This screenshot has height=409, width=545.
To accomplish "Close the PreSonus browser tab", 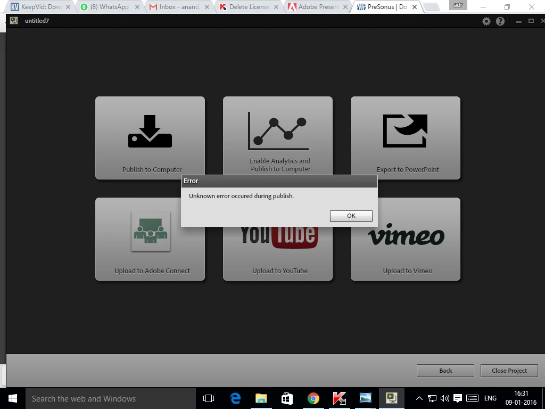I will 414,6.
